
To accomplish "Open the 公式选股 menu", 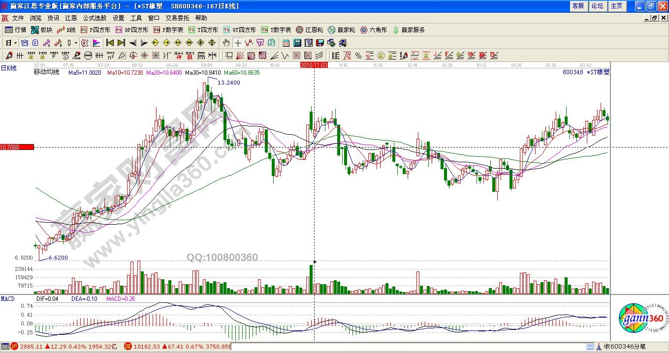I will tap(95, 18).
